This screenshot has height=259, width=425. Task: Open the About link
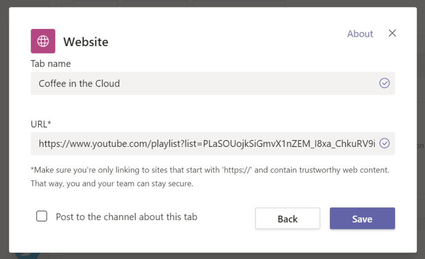(x=360, y=34)
